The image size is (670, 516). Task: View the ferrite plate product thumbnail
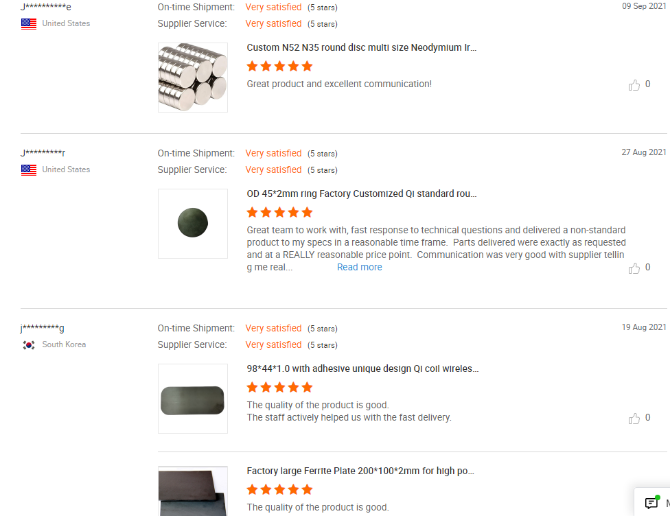pos(193,491)
